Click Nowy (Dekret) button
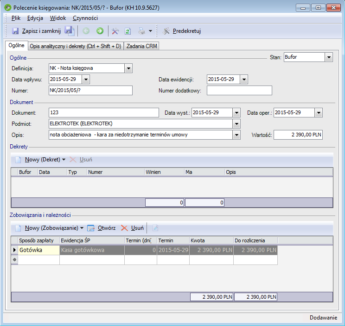This screenshot has width=345, height=326. pyautogui.click(x=43, y=160)
